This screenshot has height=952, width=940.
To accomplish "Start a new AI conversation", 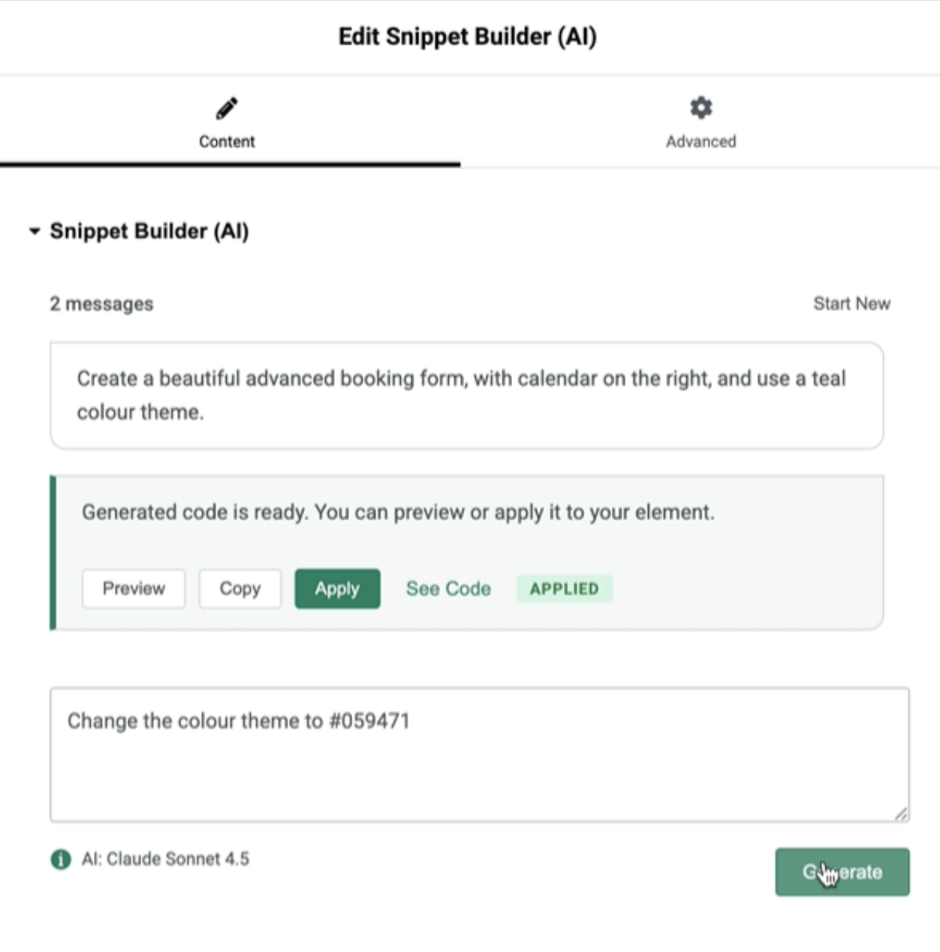I will (x=851, y=303).
